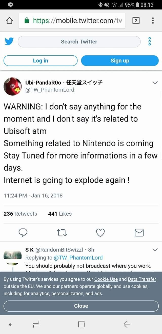Like the tweet with heart icon

click(100, 232)
